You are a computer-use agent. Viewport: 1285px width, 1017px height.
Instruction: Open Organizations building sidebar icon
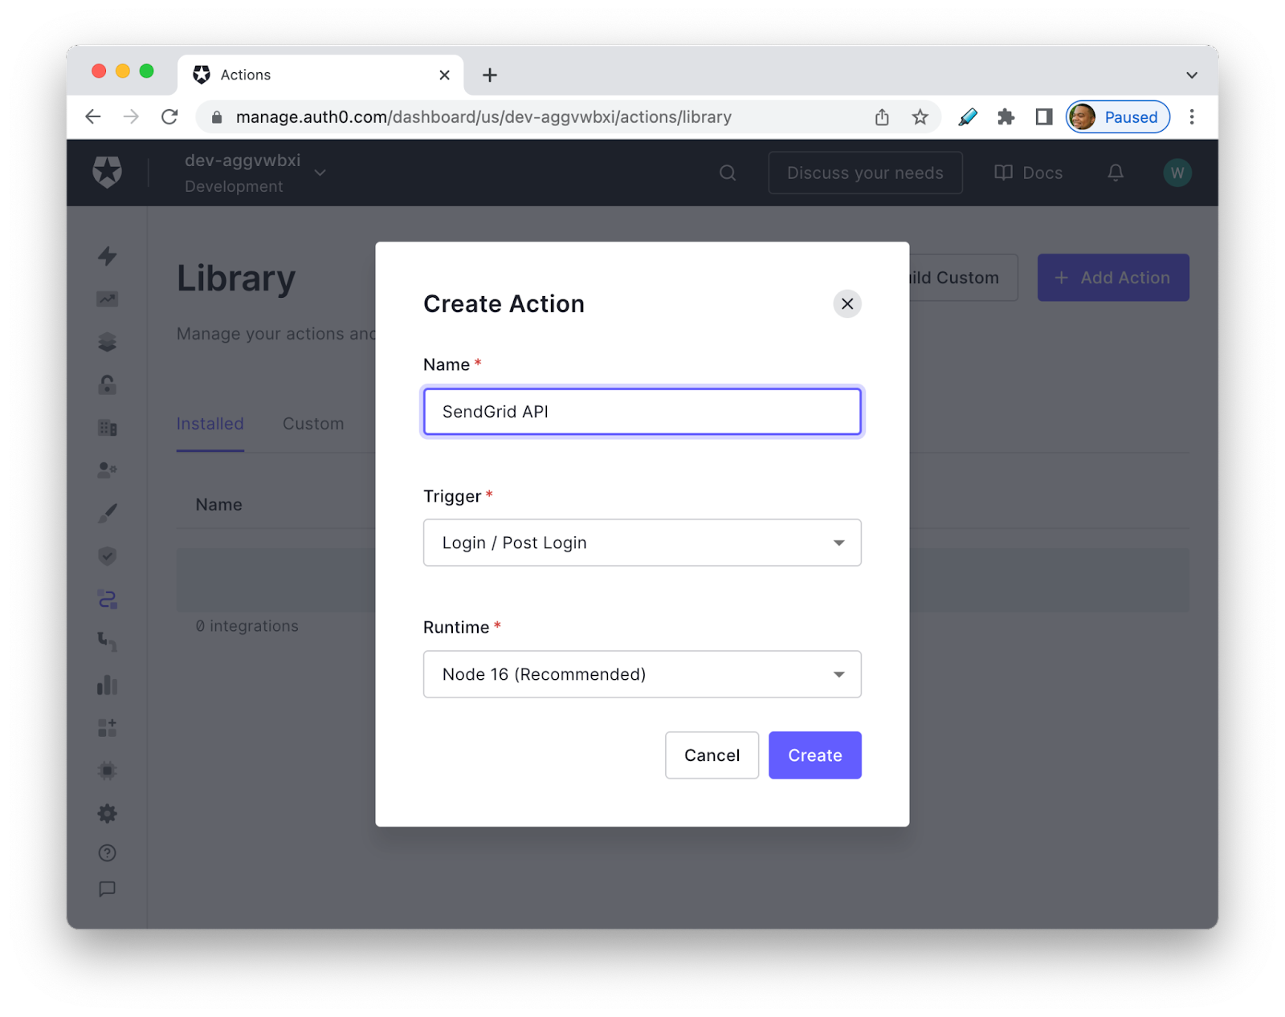click(x=107, y=428)
